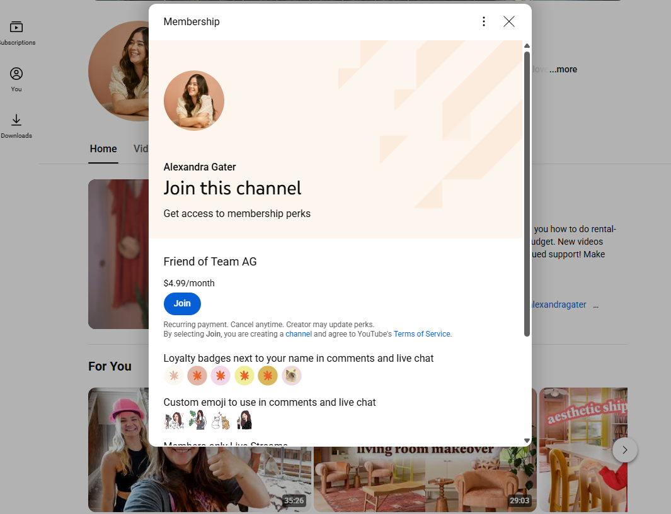Click the gold loyalty badge
This screenshot has width=671, height=514.
pos(268,376)
